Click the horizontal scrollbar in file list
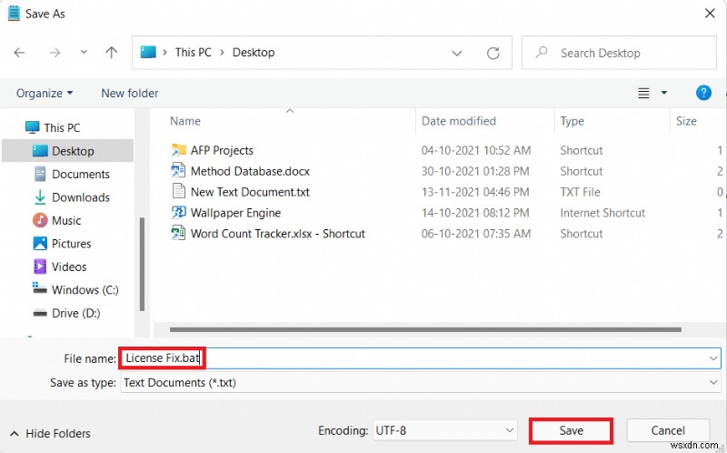This screenshot has height=453, width=727. (x=425, y=330)
